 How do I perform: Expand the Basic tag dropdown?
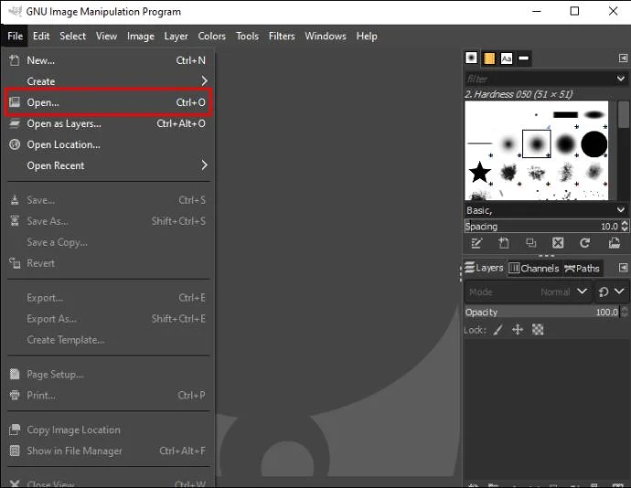(x=621, y=209)
